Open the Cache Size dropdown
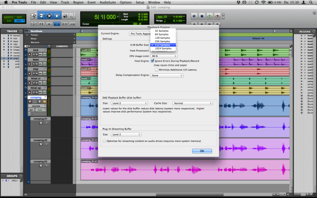Screen dimensions: 317x198 pos(192,103)
